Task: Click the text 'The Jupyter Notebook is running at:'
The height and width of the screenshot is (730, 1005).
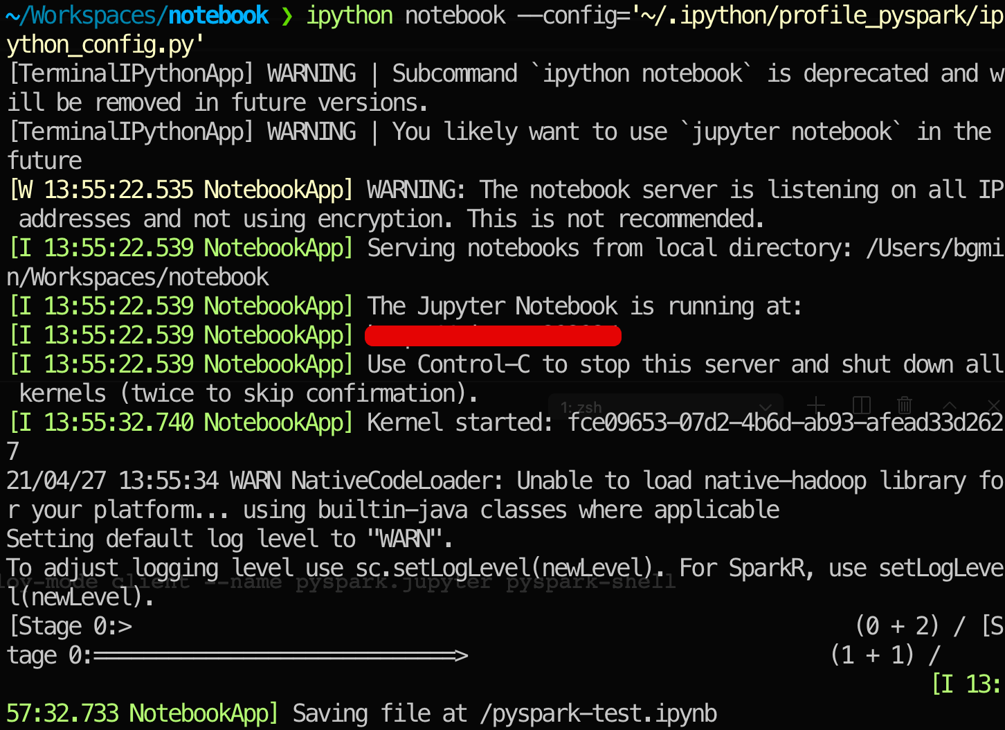Action: [585, 306]
